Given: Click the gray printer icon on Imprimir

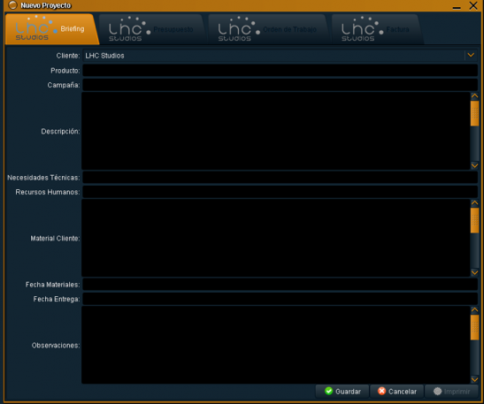Looking at the screenshot, I should pyautogui.click(x=437, y=391).
